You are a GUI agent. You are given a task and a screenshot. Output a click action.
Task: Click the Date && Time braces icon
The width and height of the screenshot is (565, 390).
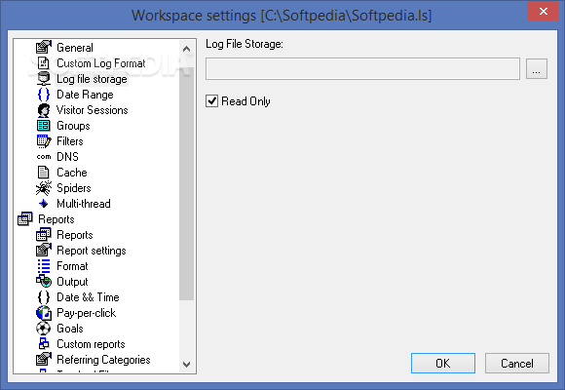point(44,297)
